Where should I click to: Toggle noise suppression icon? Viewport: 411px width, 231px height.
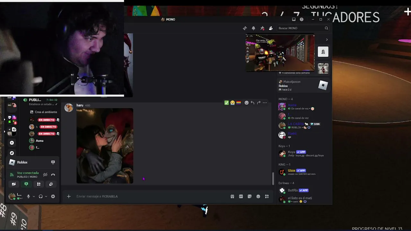click(x=45, y=175)
